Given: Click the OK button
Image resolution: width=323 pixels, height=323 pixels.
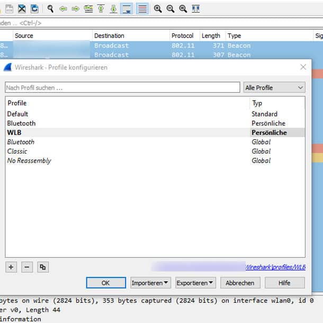Looking at the screenshot, I should (x=106, y=283).
